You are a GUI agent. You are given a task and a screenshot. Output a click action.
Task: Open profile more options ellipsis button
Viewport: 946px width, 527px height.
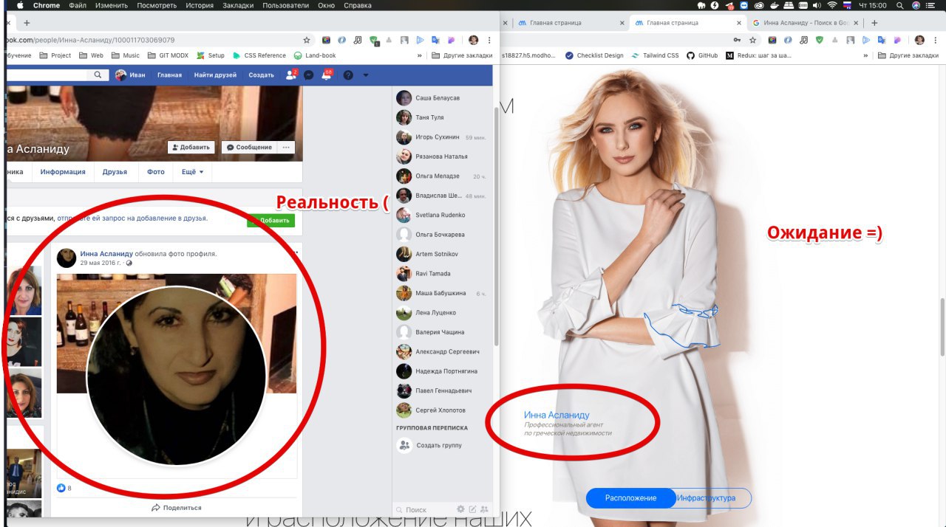[x=287, y=147]
